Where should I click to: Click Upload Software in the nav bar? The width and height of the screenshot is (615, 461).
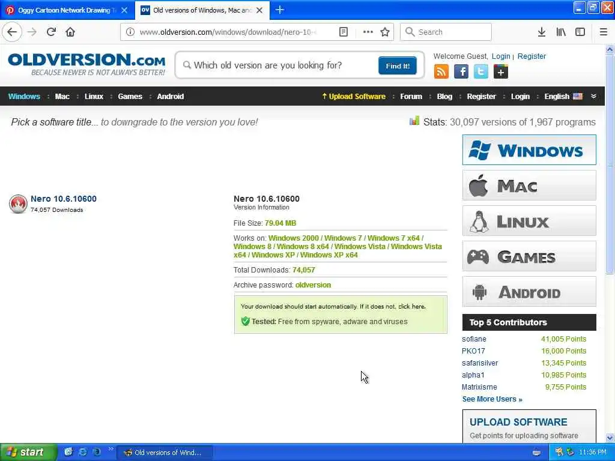(354, 97)
